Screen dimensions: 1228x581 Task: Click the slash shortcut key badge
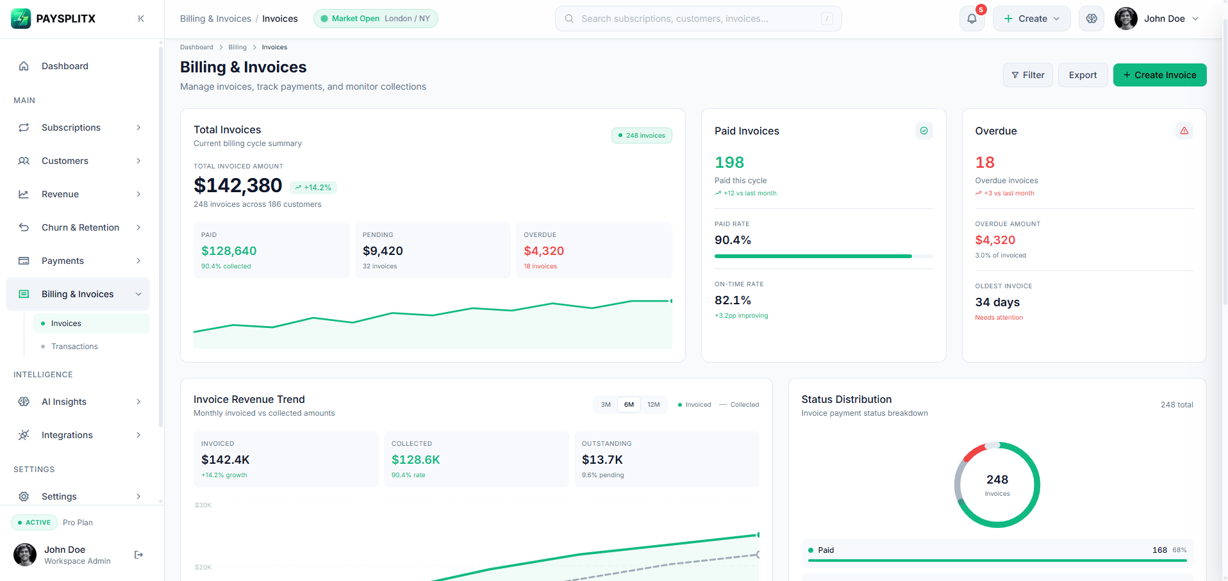point(827,19)
